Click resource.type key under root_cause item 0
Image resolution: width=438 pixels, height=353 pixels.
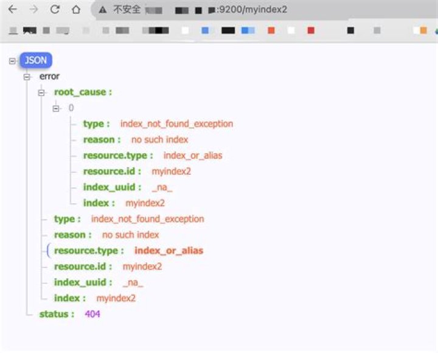[118, 155]
